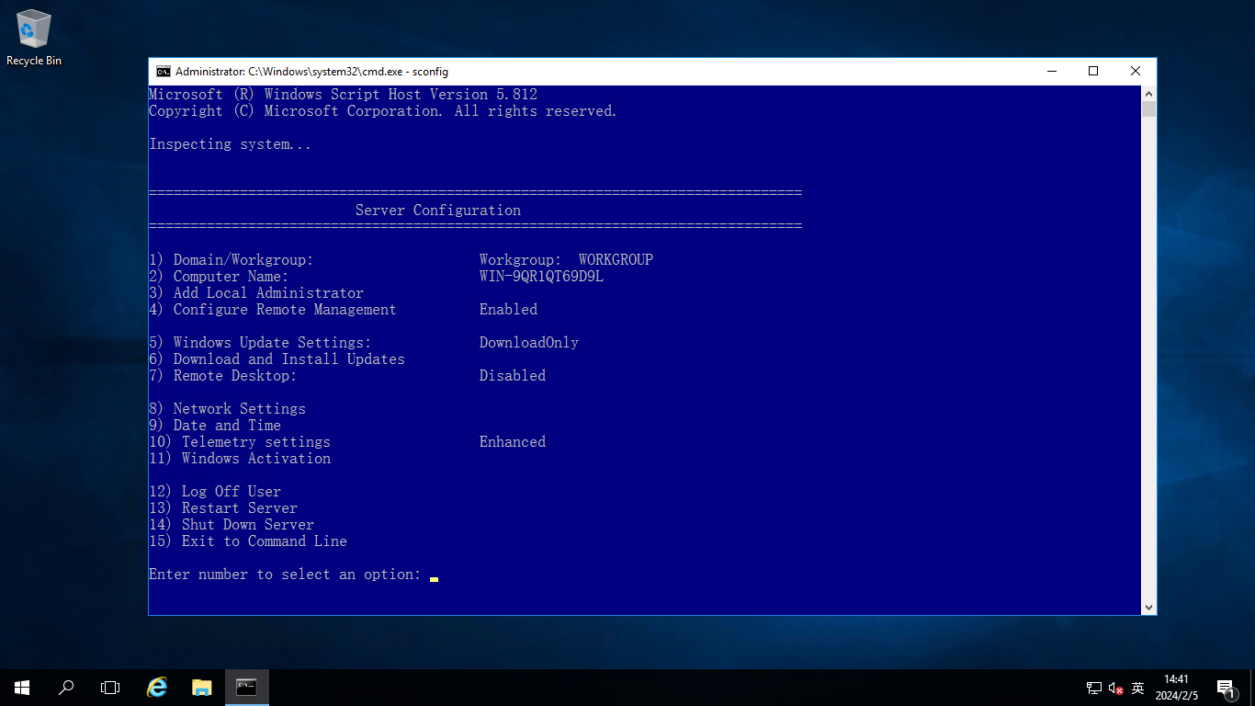The height and width of the screenshot is (706, 1255).
Task: Open the clock showing 14:41
Action: pos(1176,679)
